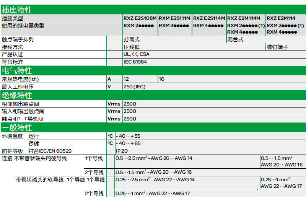Click the 分离式 cell
Image resolution: width=306 pixels, height=197 pixels.
coord(132,40)
